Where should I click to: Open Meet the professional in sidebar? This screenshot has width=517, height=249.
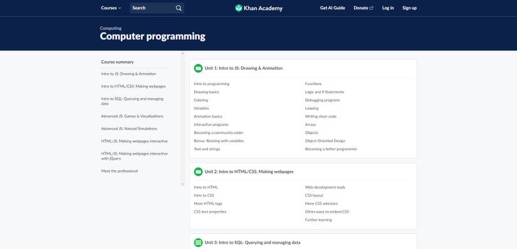click(x=119, y=171)
